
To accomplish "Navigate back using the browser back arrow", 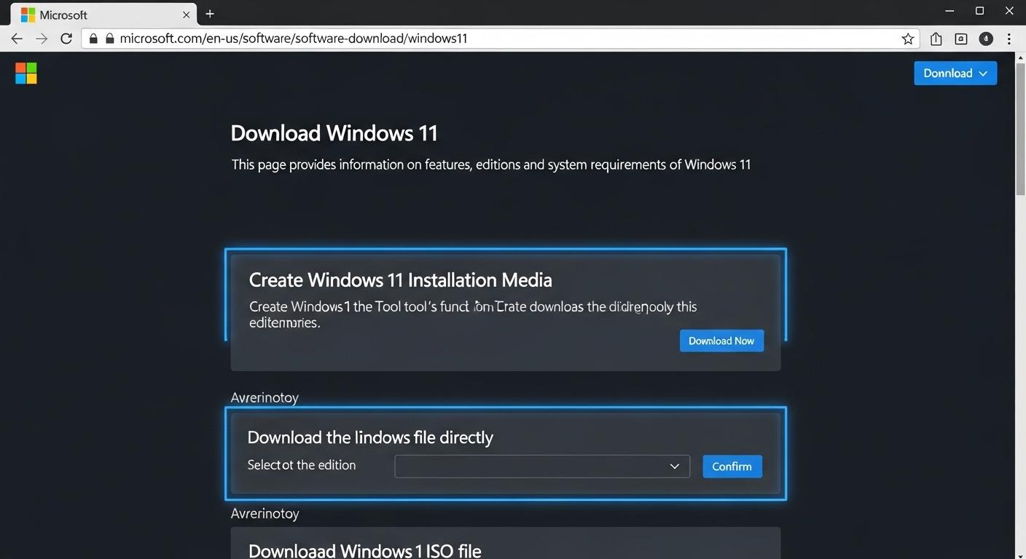I will [17, 39].
